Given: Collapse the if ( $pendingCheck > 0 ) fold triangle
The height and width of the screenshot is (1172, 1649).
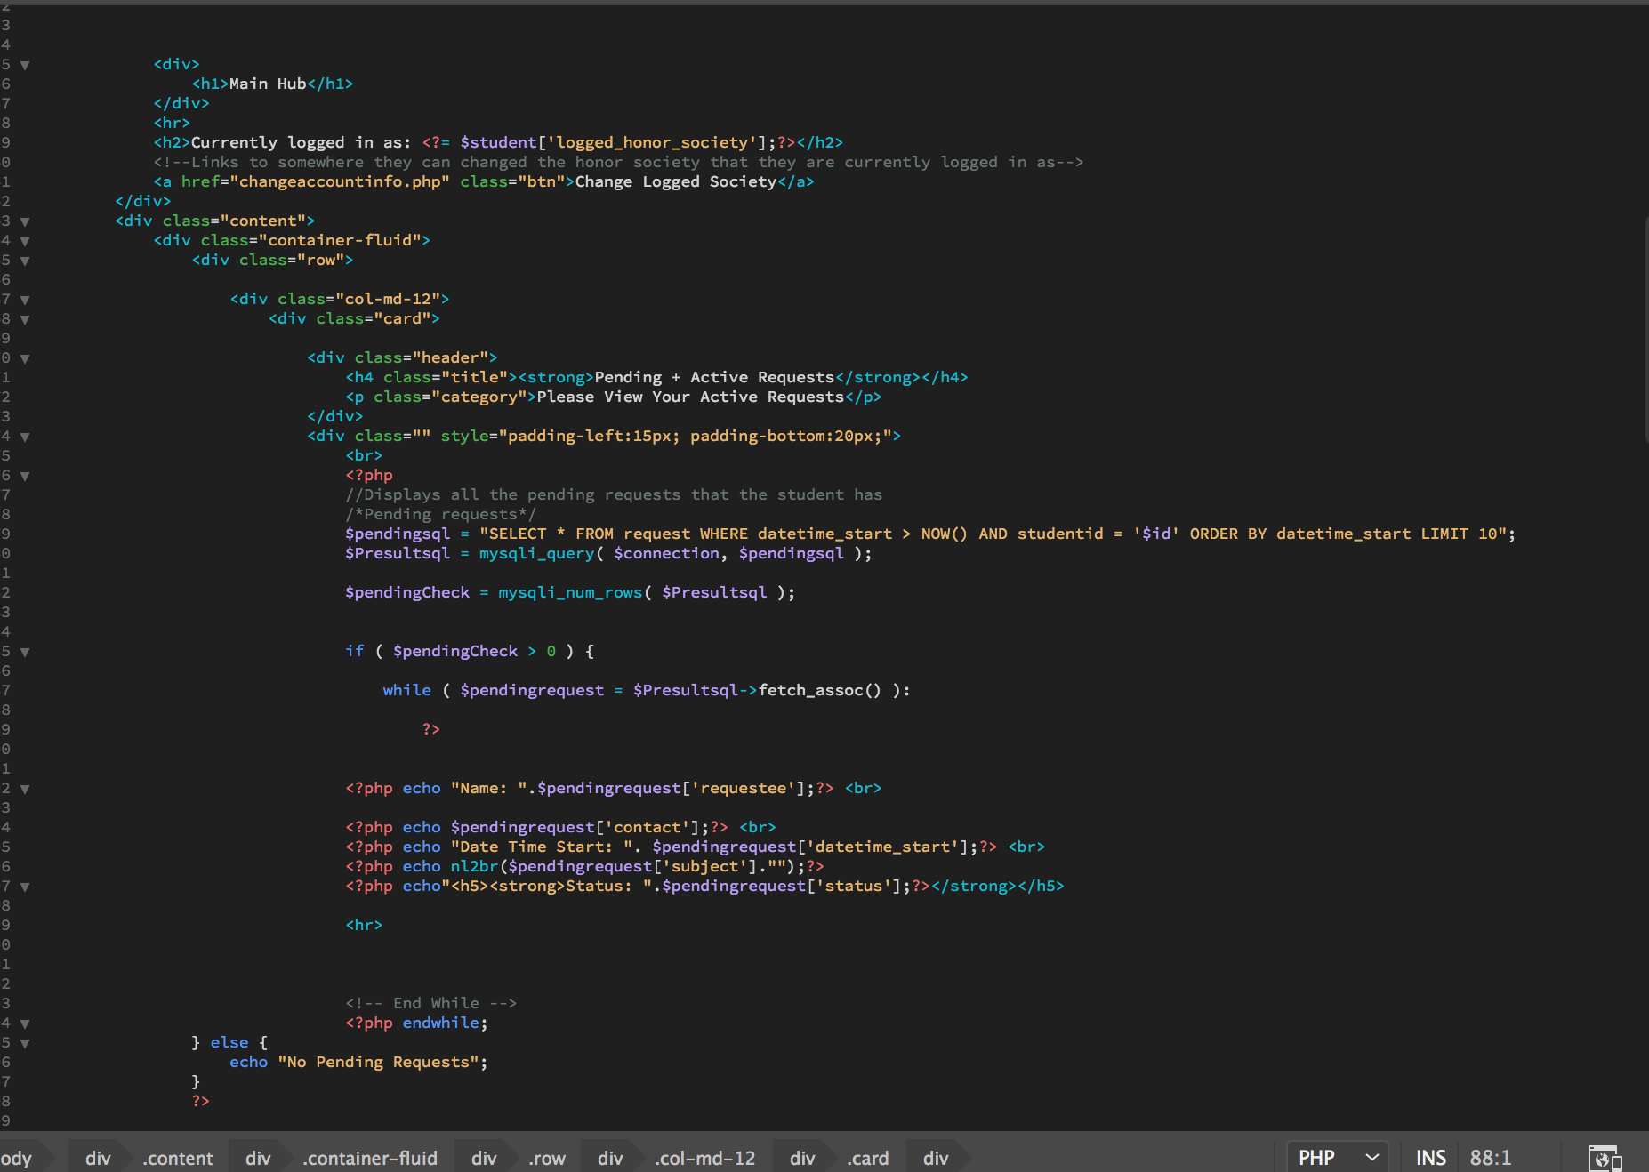Looking at the screenshot, I should [25, 652].
